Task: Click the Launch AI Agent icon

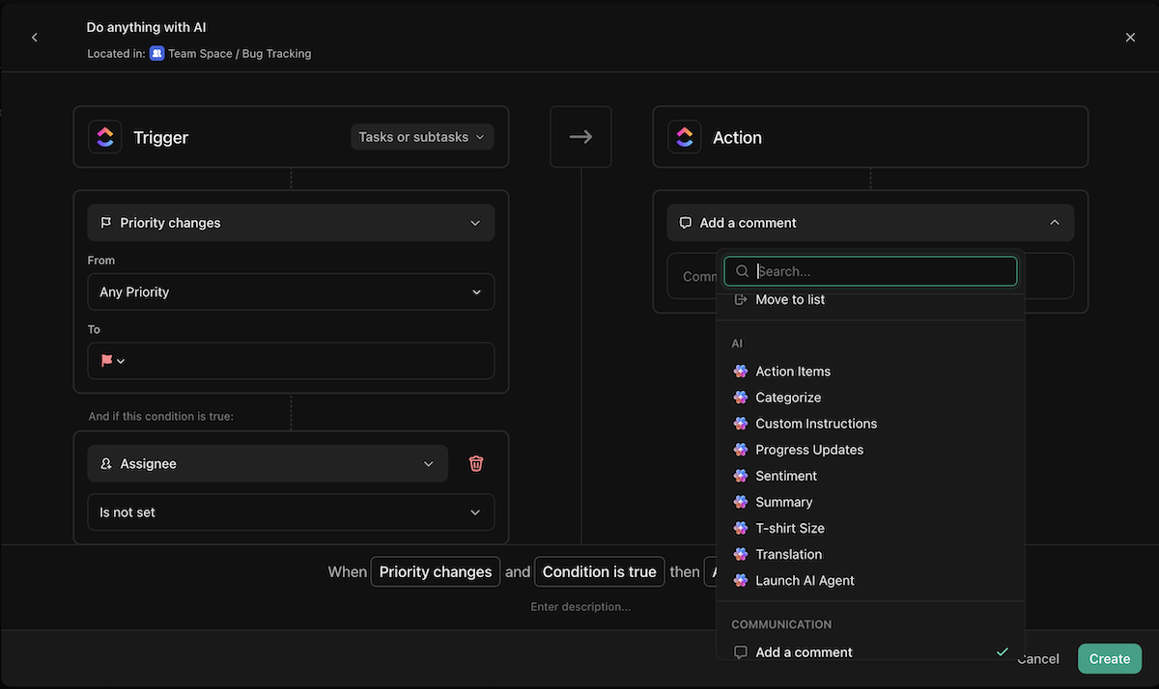Action: click(740, 580)
